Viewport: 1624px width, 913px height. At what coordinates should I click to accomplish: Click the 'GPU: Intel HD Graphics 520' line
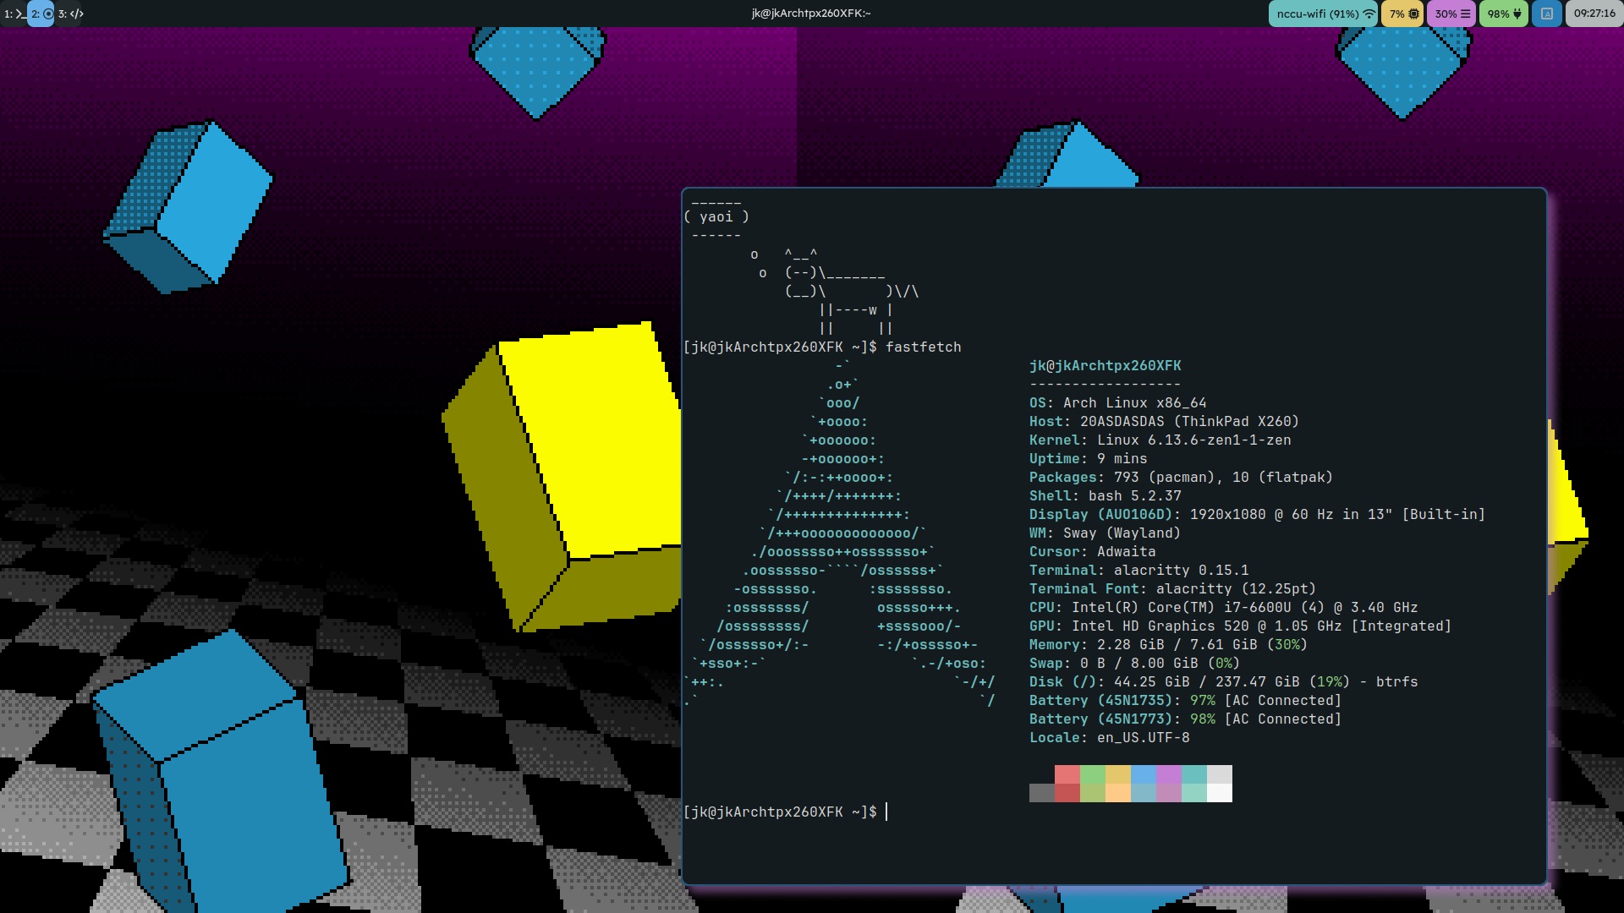1240,626
